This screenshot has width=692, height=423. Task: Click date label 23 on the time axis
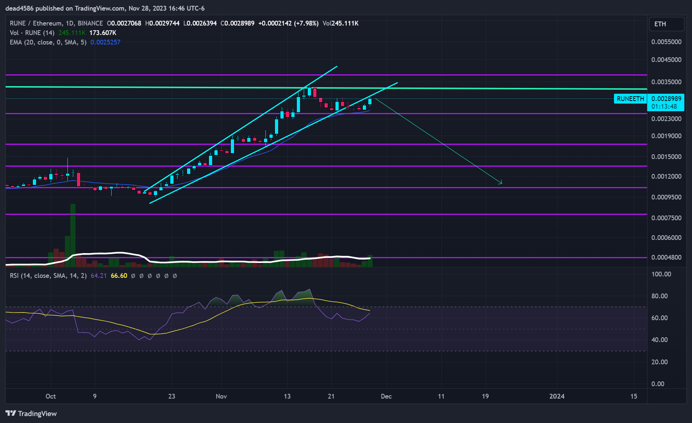point(172,396)
